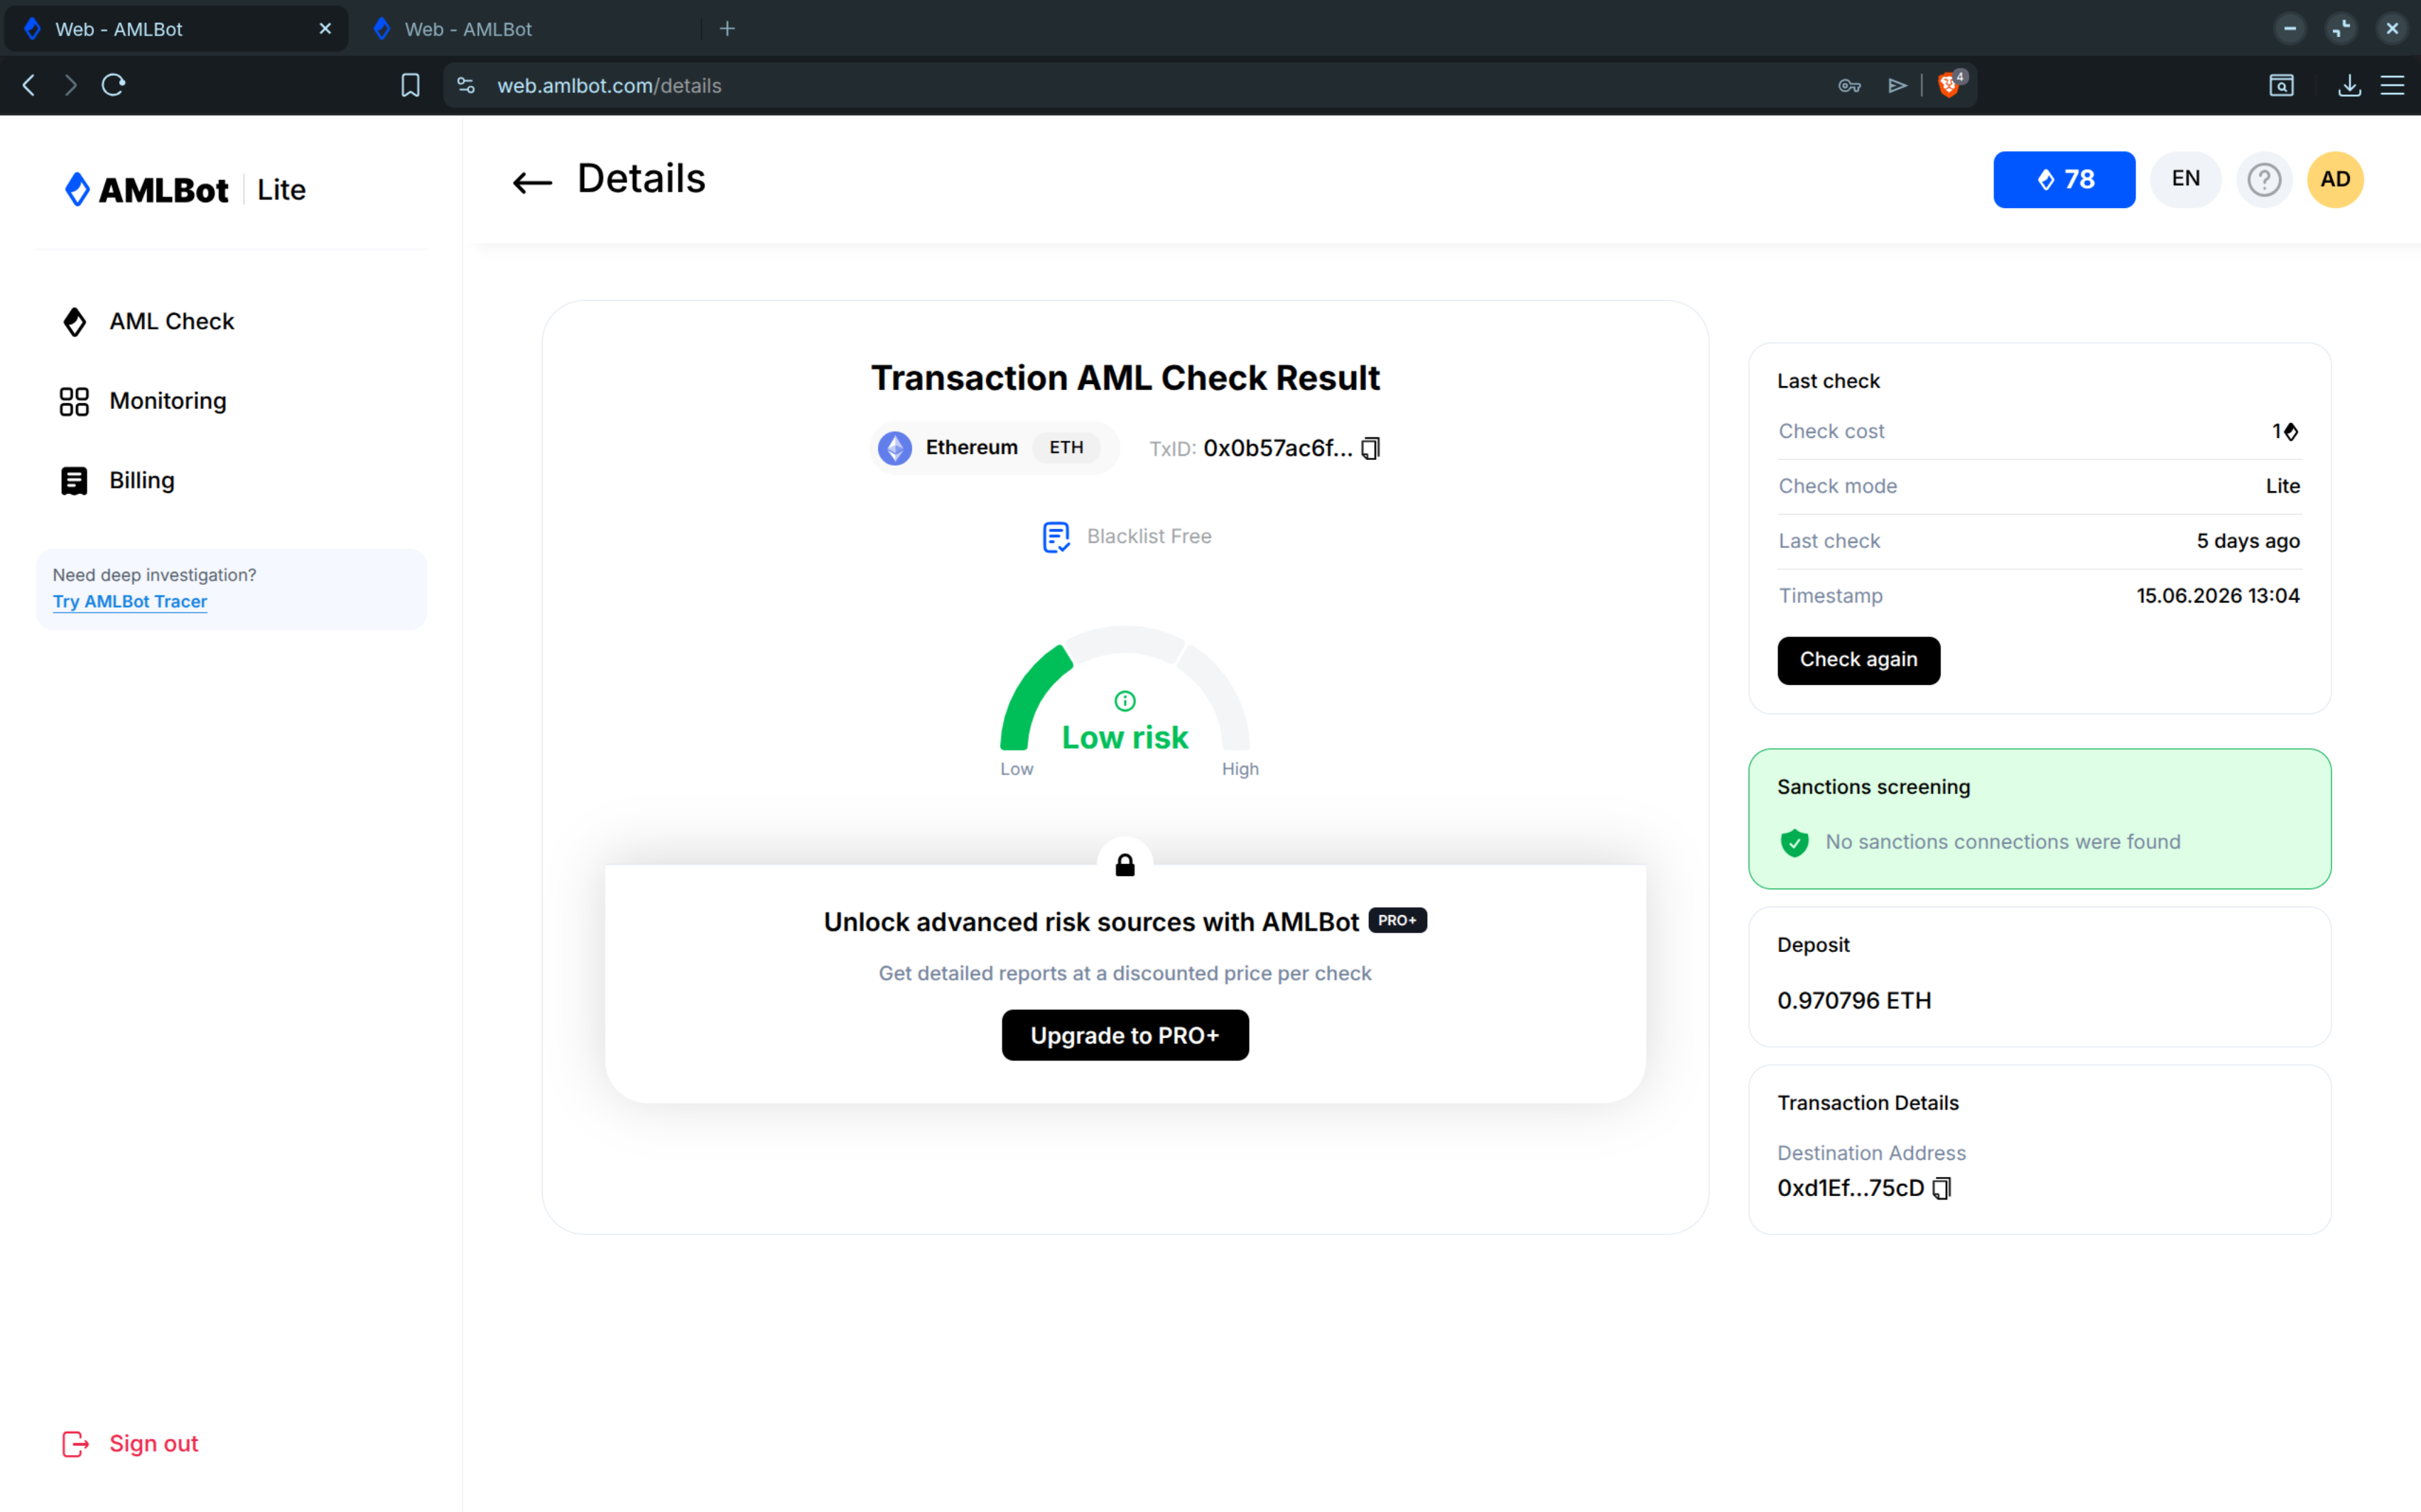This screenshot has width=2421, height=1512.
Task: Click the '5 days ago' value
Action: 2248,541
